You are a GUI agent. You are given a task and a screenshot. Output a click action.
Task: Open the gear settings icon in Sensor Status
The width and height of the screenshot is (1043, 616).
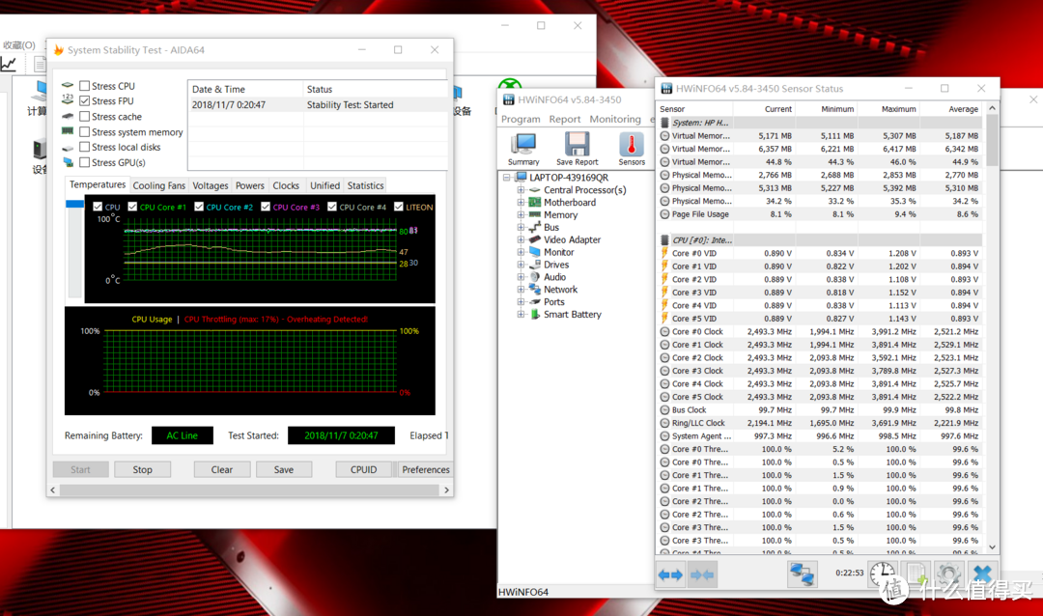click(x=948, y=574)
